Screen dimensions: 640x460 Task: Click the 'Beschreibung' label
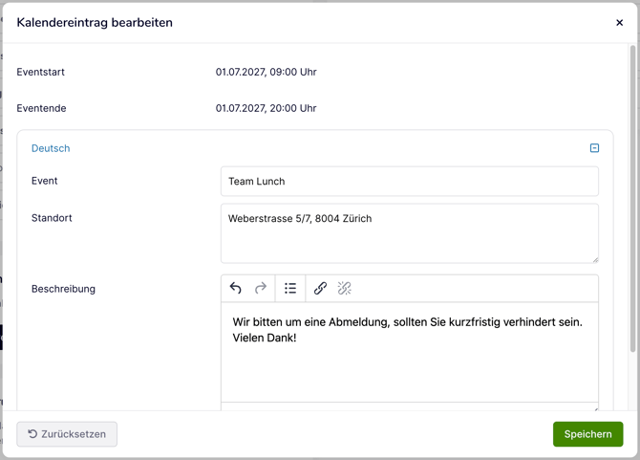point(63,289)
